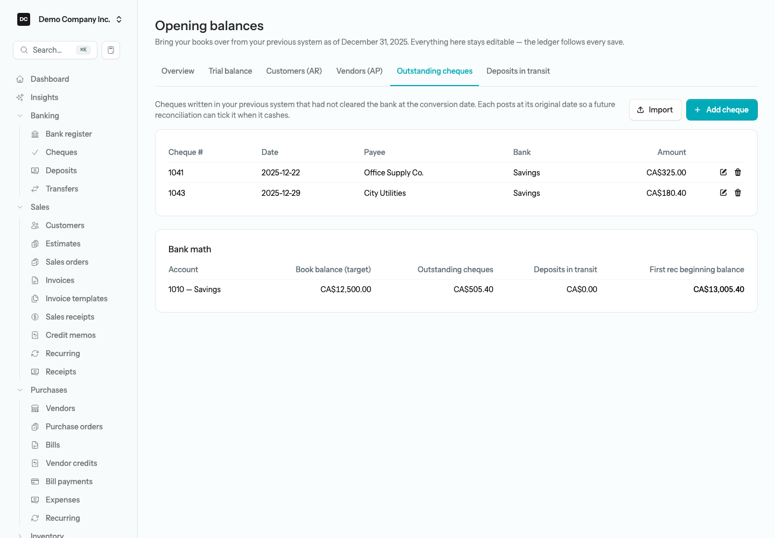This screenshot has width=775, height=538.
Task: Click the 1010 — Savings account row
Action: [456, 289]
